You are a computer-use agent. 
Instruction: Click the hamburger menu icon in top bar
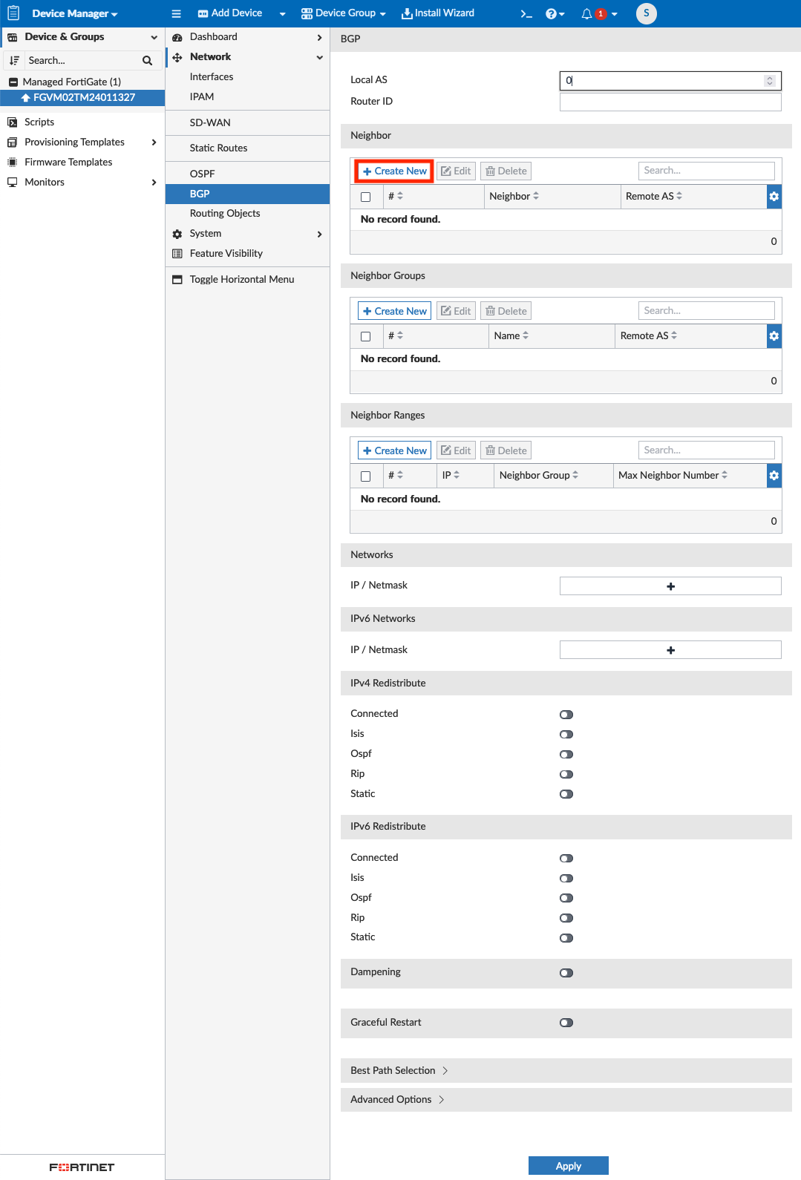pyautogui.click(x=176, y=13)
